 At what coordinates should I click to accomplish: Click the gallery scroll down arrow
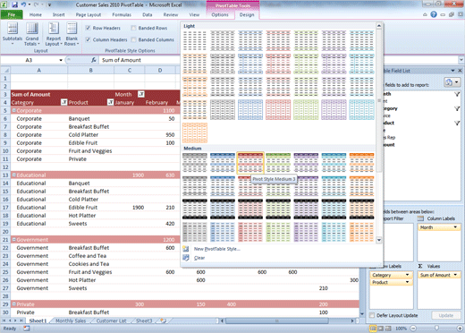[x=379, y=240]
